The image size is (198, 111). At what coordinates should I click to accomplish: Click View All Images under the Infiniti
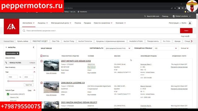point(51,73)
